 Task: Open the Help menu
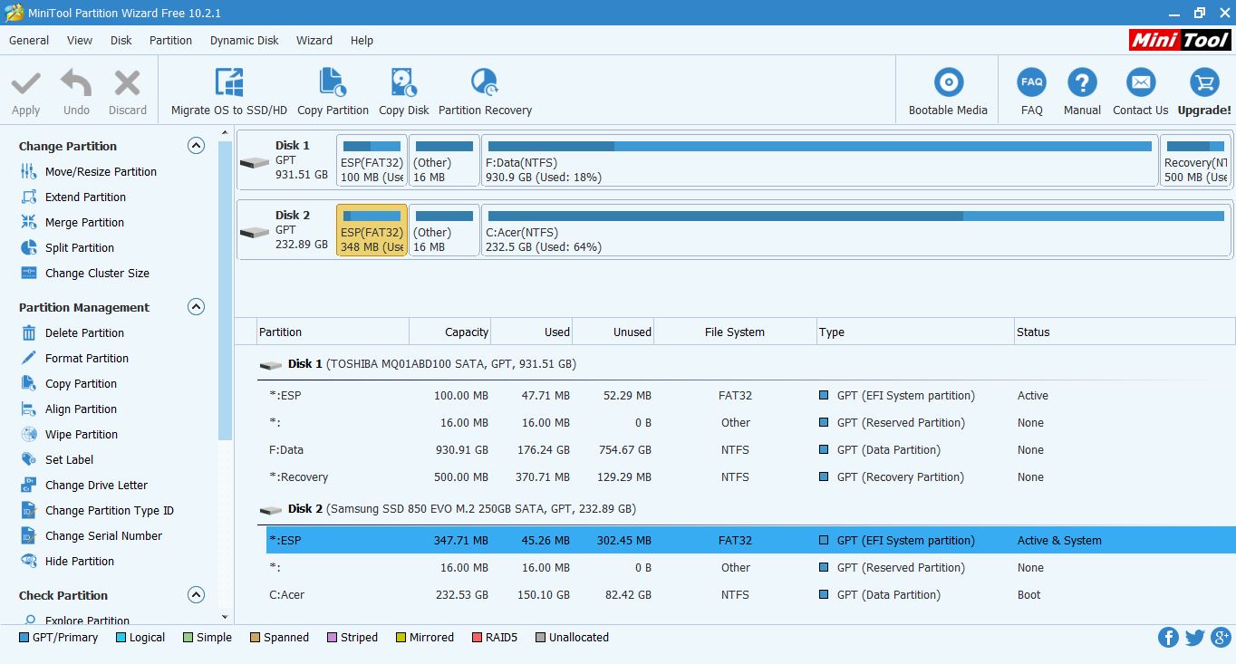(x=362, y=40)
